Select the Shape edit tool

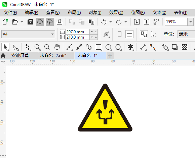click(x=15, y=47)
